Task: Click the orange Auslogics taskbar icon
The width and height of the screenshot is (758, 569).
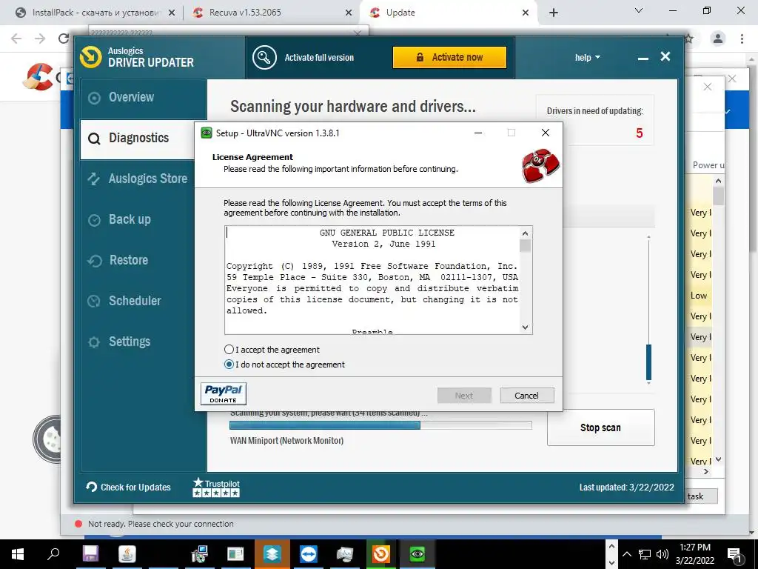Action: (x=381, y=554)
